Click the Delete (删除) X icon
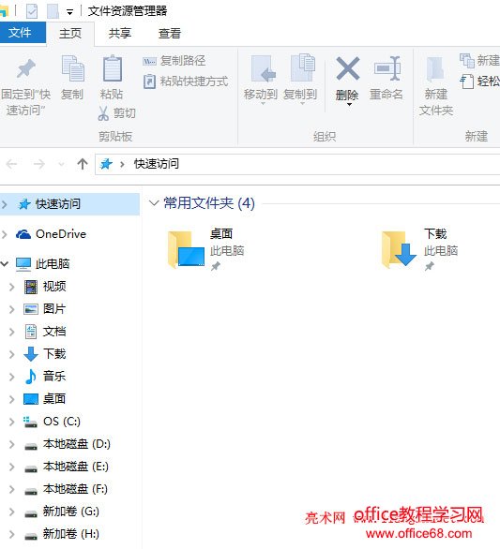Screen dimensions: 500x549 347,68
